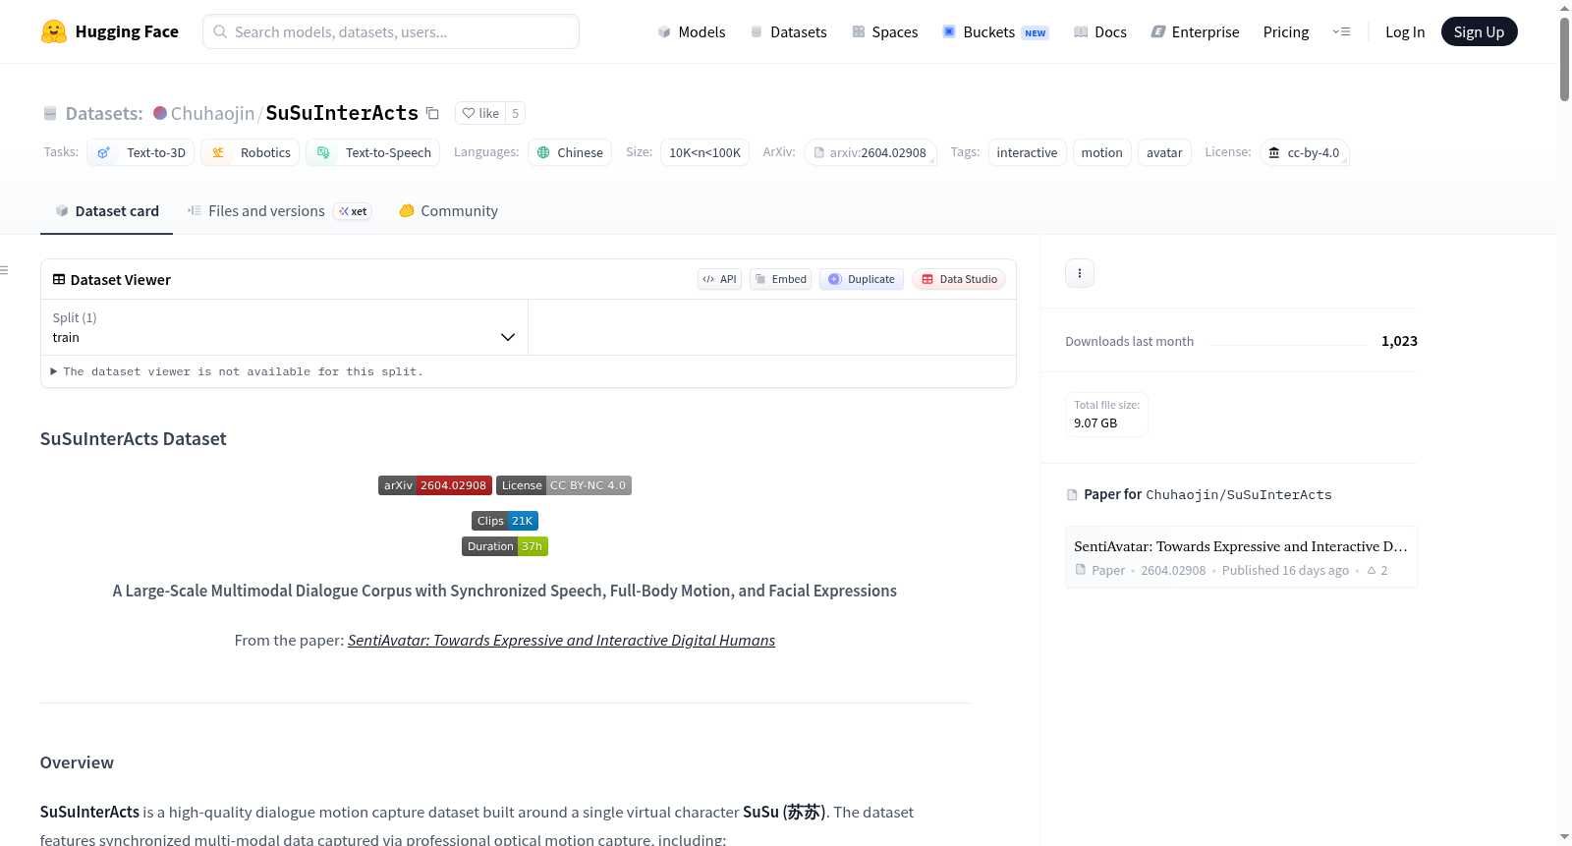Click the Chuhaojin avatar icon
Screen dimensions: 1572x846
pos(160,113)
